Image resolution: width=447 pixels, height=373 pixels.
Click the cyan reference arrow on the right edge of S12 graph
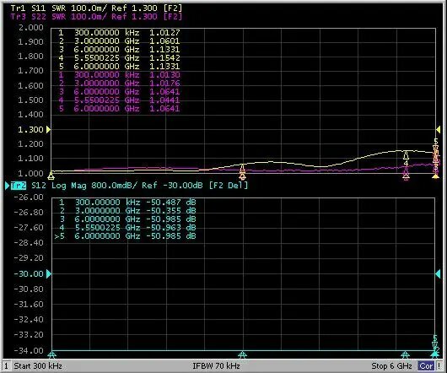click(x=439, y=274)
